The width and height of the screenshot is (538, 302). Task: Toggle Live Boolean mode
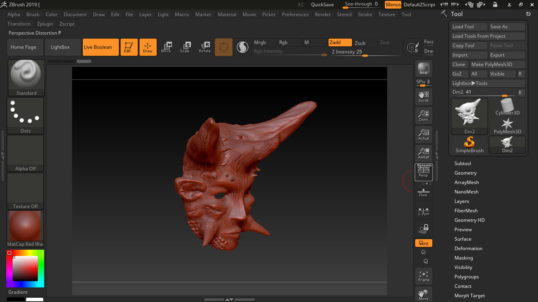(101, 47)
